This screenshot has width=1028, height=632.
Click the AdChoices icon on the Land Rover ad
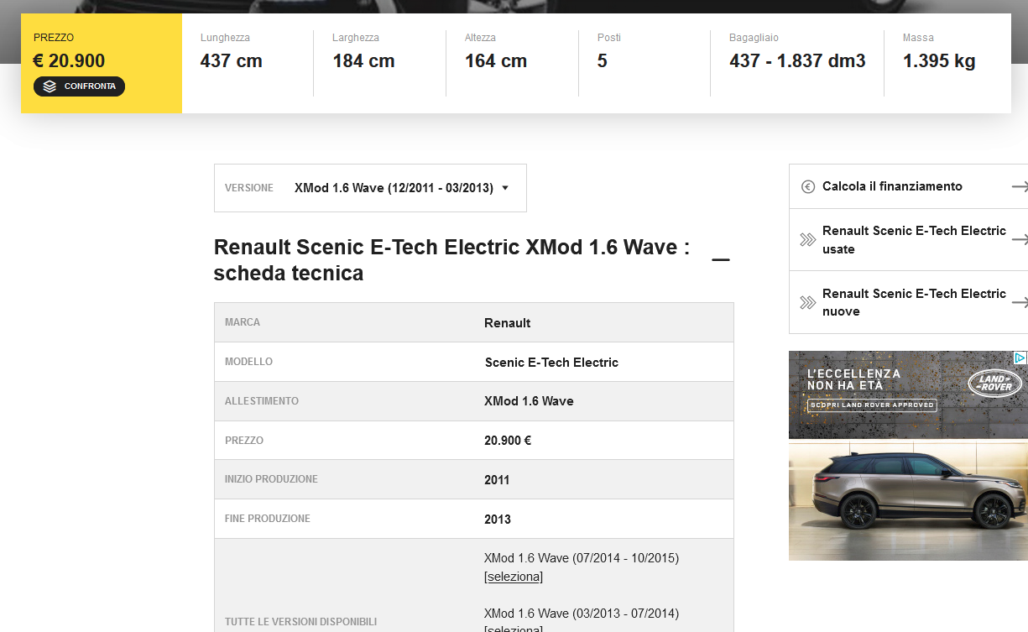point(1020,358)
